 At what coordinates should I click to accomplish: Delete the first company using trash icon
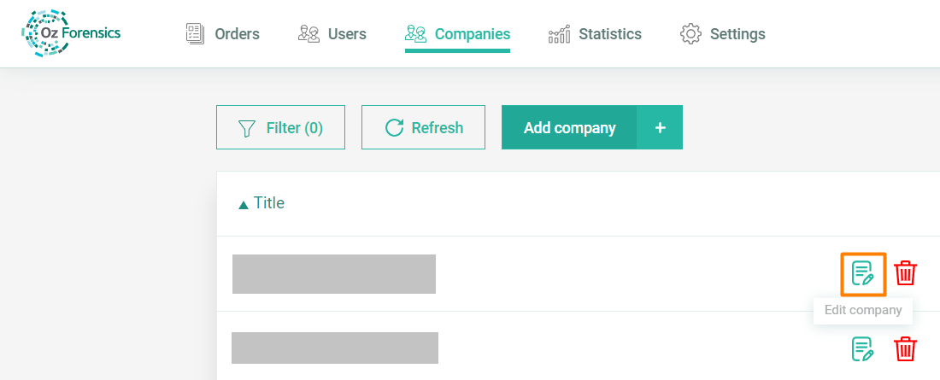point(905,273)
